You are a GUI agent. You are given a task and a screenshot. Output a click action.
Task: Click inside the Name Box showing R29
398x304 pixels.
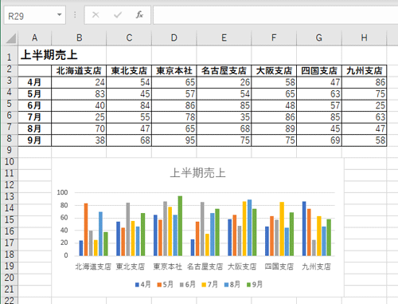click(x=30, y=16)
